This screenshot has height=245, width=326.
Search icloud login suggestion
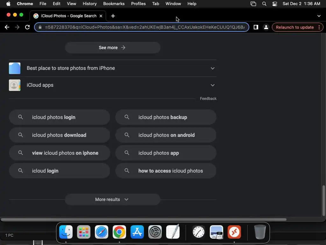pyautogui.click(x=60, y=171)
